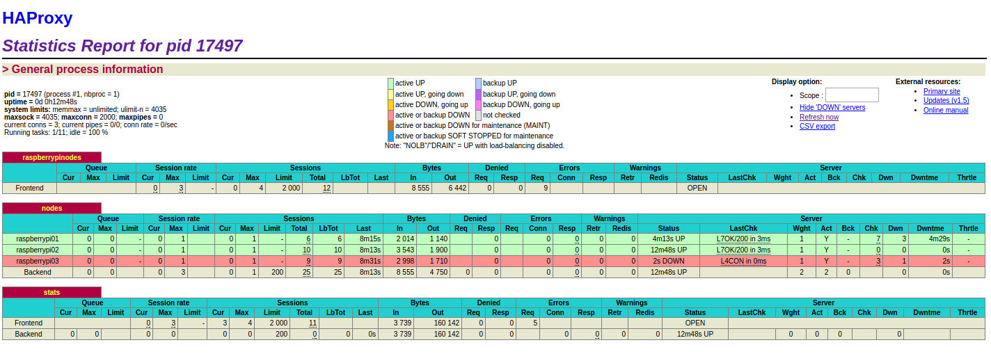Click sessions total '12' in raspberrypinodes Frontend
This screenshot has height=354, width=991.
pyautogui.click(x=326, y=188)
